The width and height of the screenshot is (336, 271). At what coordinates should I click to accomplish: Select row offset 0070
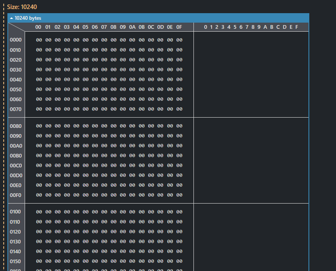[16, 109]
